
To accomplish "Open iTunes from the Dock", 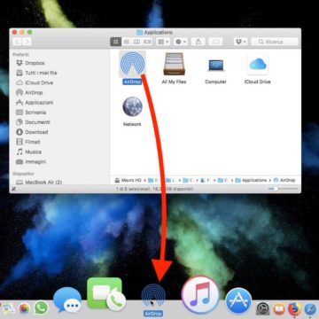I will (x=200, y=295).
